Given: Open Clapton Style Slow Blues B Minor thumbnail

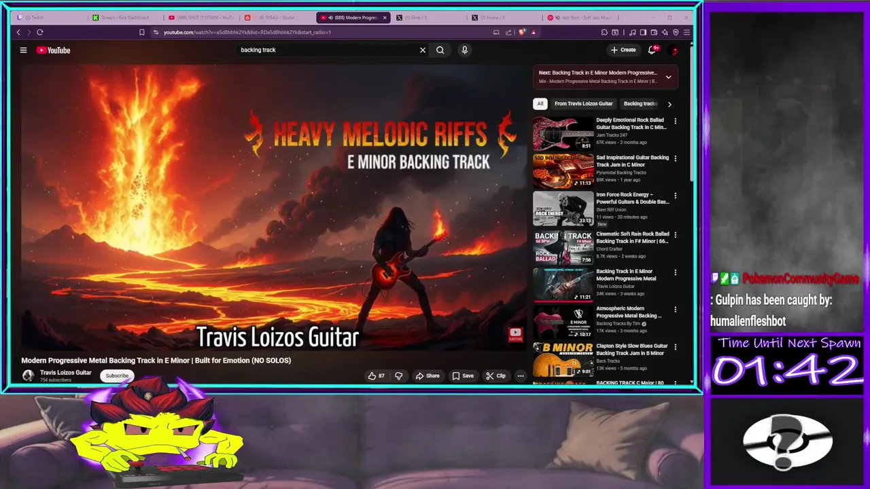Looking at the screenshot, I should (x=563, y=359).
